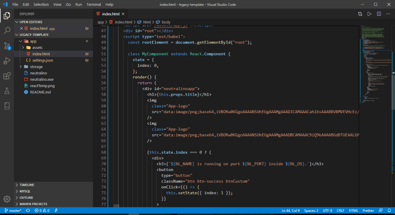This screenshot has width=395, height=215.
Task: Open Source Control view with badge
Action: point(7,46)
